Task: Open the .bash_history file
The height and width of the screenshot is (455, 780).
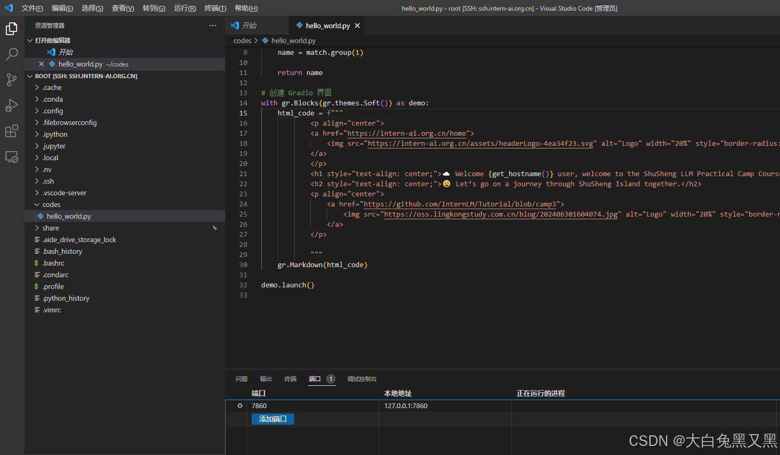Action: click(125, 251)
